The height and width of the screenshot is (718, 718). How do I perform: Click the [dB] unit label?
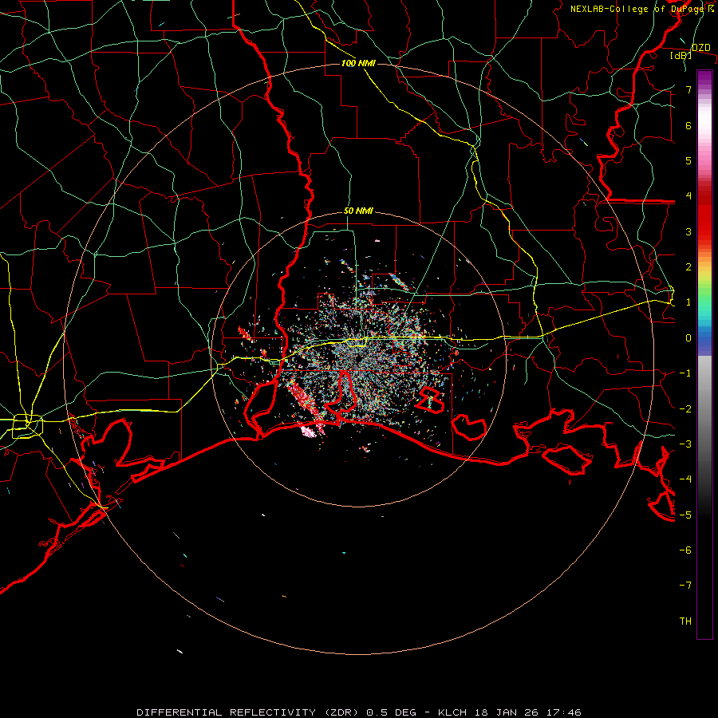pos(681,55)
